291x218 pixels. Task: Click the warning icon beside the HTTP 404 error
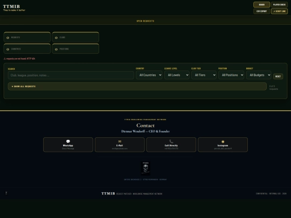pyautogui.click(x=5, y=59)
